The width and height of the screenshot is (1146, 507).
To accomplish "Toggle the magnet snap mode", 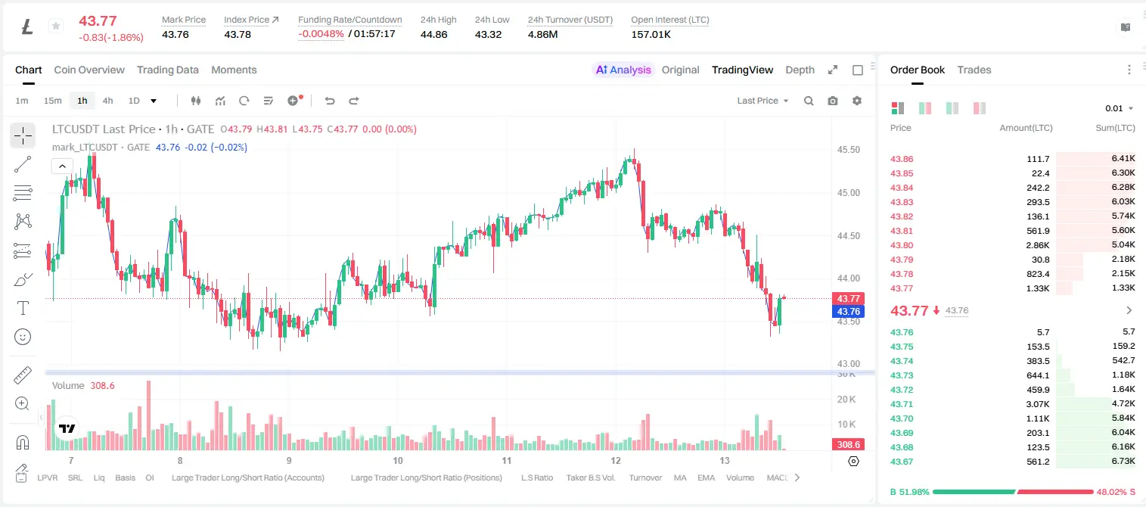I will coord(23,442).
